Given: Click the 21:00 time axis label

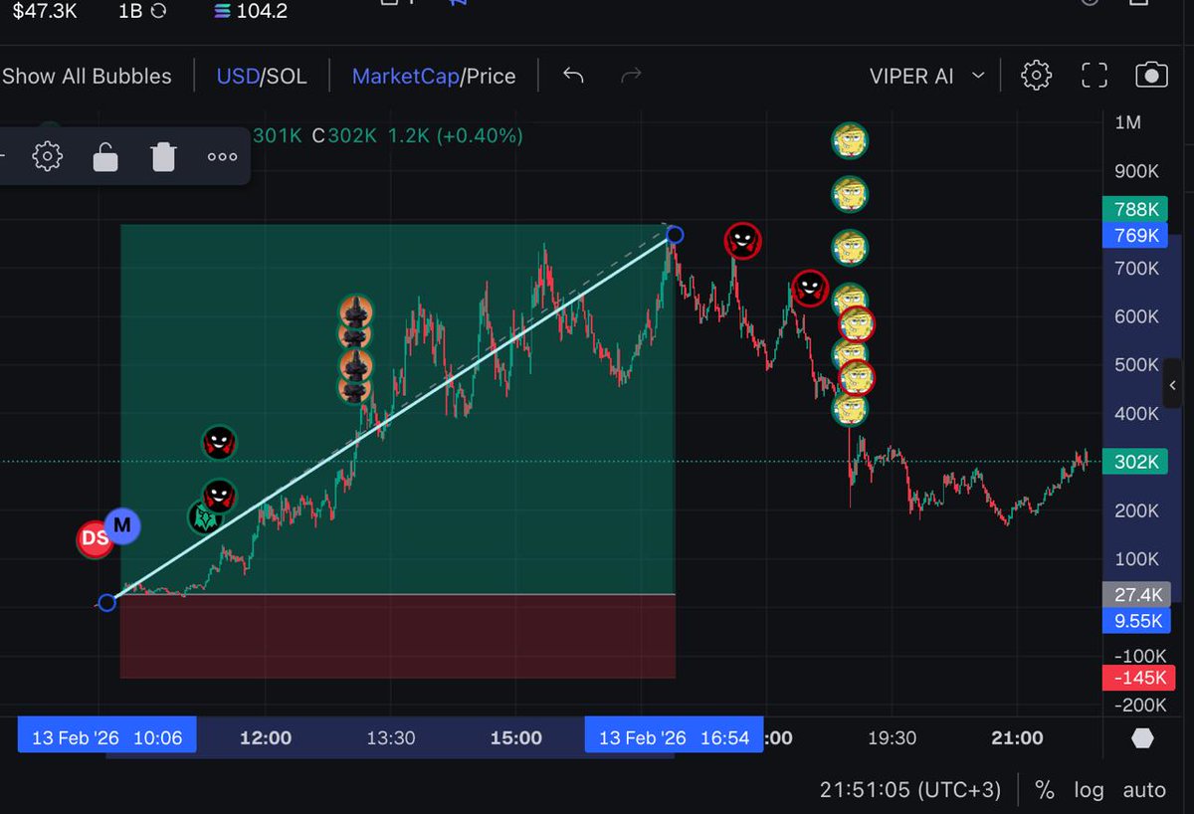Looking at the screenshot, I should coord(1017,737).
